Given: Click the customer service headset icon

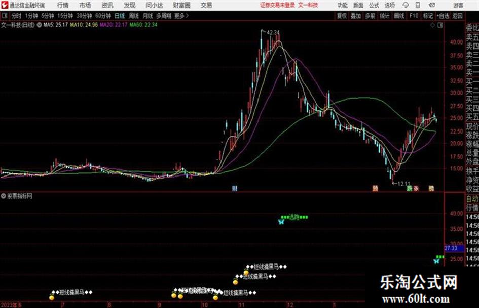Looking at the screenshot, I should pyautogui.click(x=406, y=5).
